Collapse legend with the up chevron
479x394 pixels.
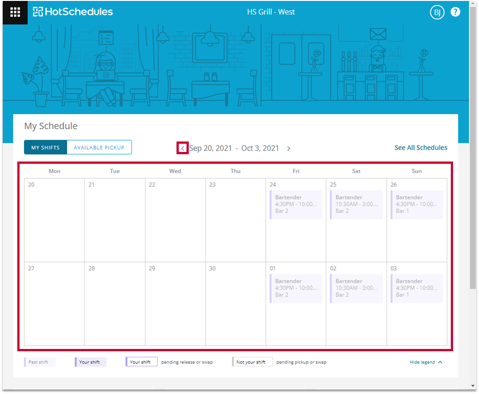click(x=440, y=362)
